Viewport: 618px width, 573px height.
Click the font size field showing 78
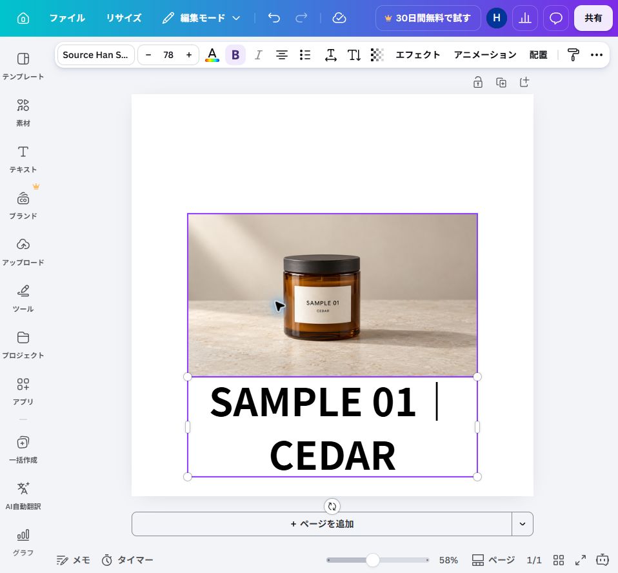coord(168,55)
